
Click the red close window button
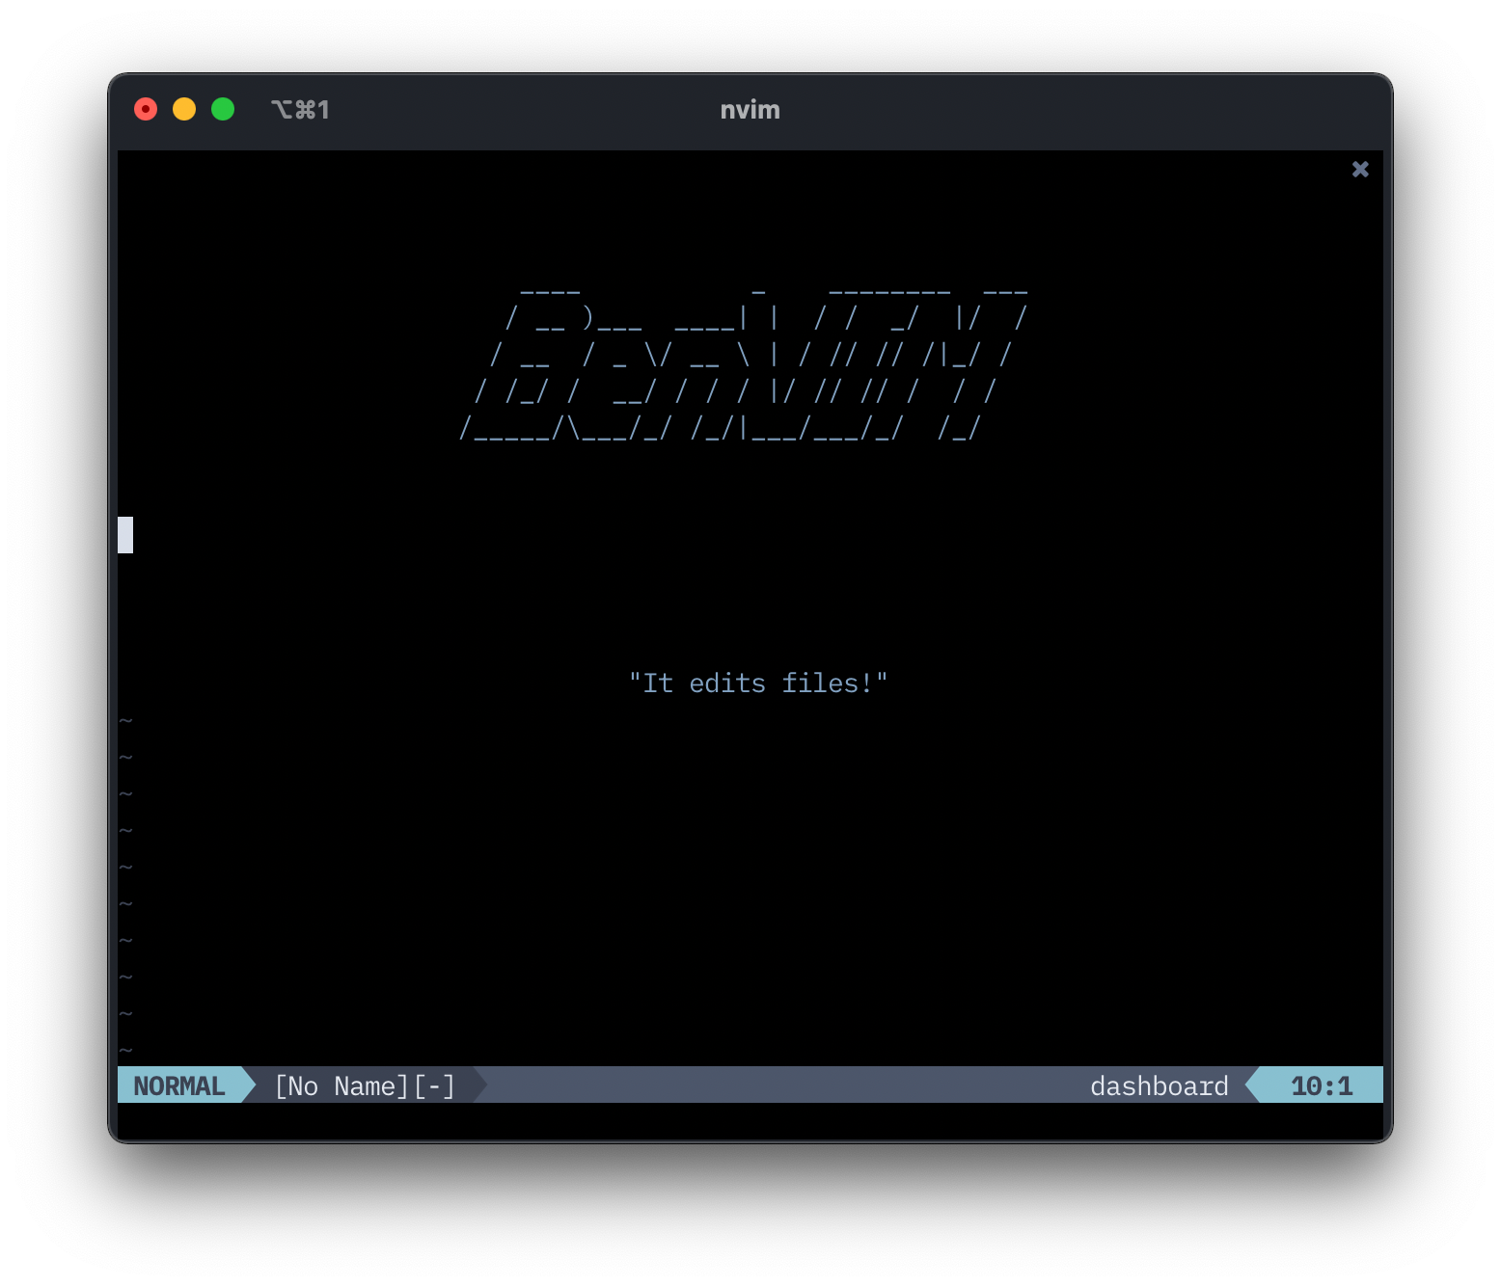tap(146, 110)
